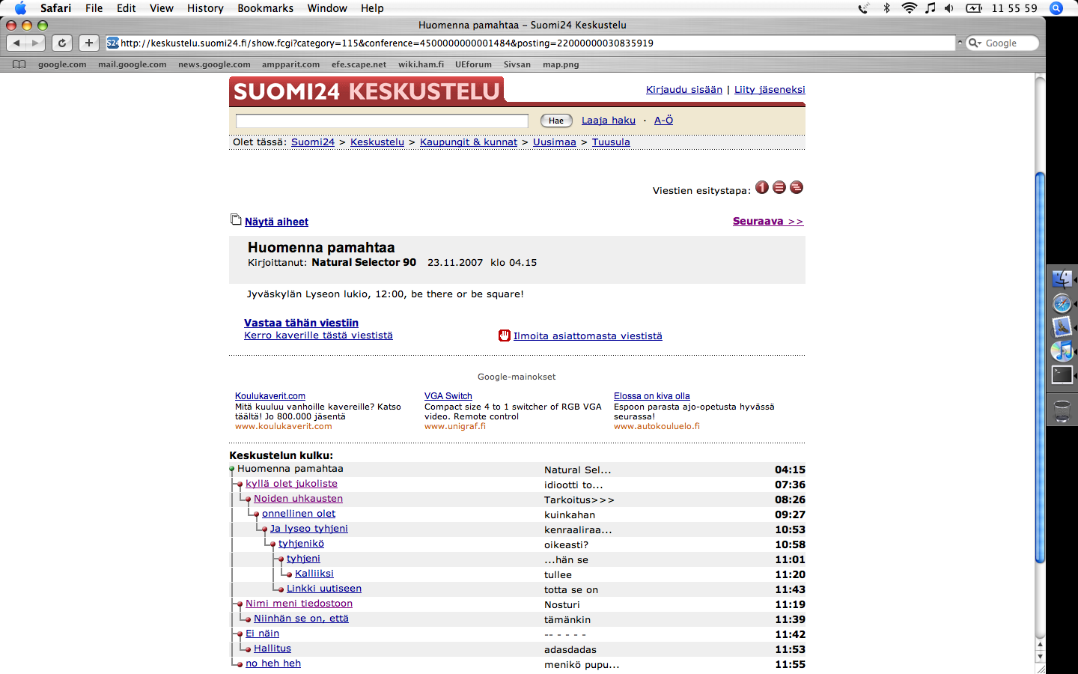1078x674 pixels.
Task: Open the thread reply 'onnellinen olet'
Action: (x=299, y=514)
